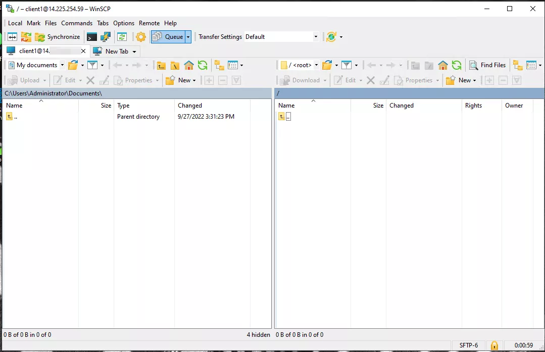Viewport: 545px width, 352px height.
Task: Go to local home directory icon
Action: tap(189, 65)
